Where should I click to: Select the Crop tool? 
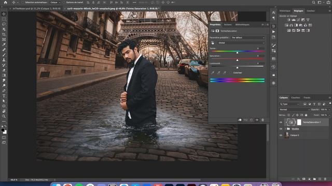click(x=4, y=35)
